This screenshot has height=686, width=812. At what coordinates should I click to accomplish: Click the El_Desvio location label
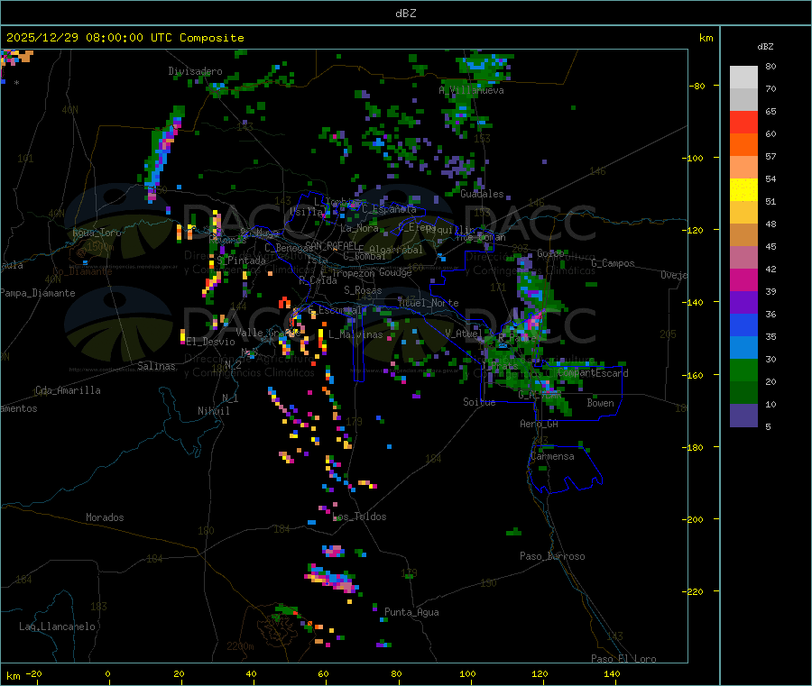coord(210,342)
